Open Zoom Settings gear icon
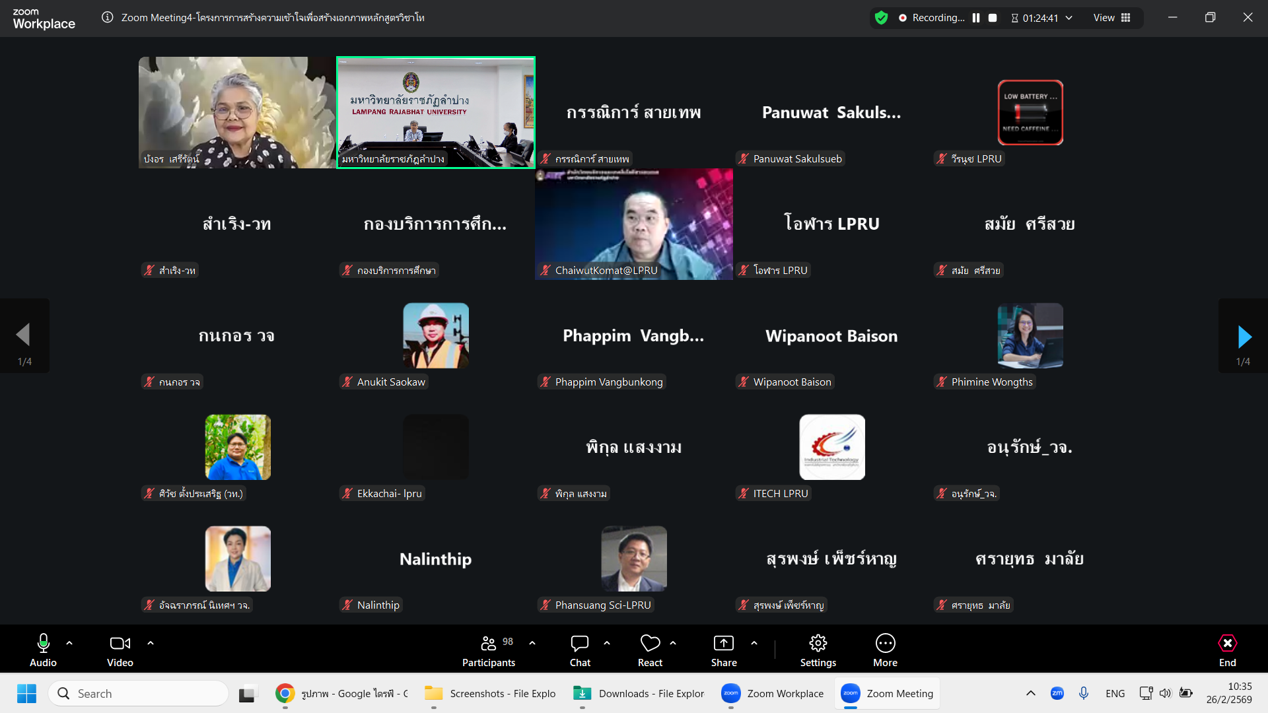Viewport: 1268px width, 713px height. (818, 644)
